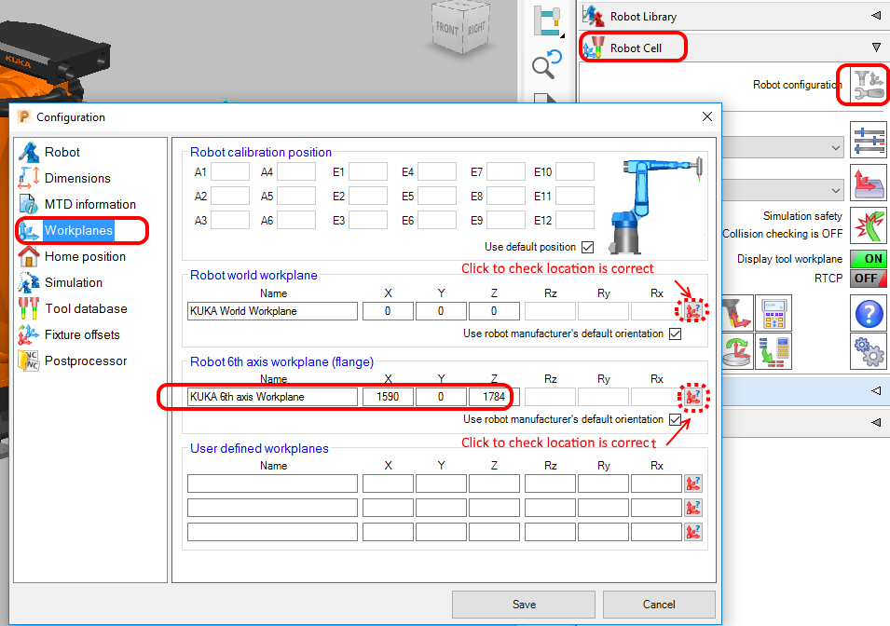Save the workplane configuration
This screenshot has width=890, height=626.
(523, 605)
